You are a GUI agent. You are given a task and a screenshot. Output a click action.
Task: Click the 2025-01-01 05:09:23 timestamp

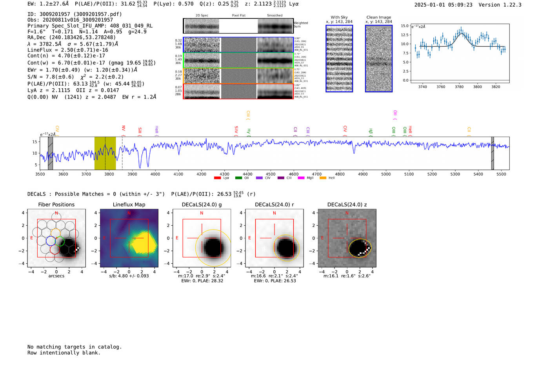[444, 5]
